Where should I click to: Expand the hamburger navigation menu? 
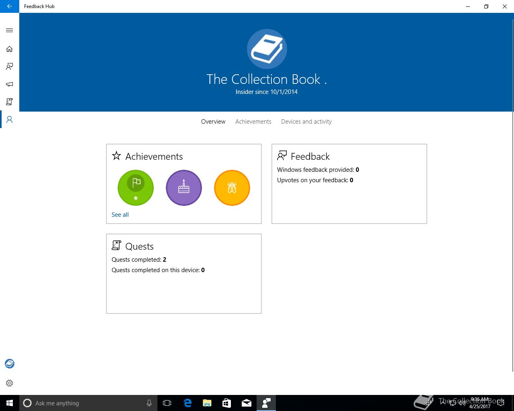(x=10, y=31)
